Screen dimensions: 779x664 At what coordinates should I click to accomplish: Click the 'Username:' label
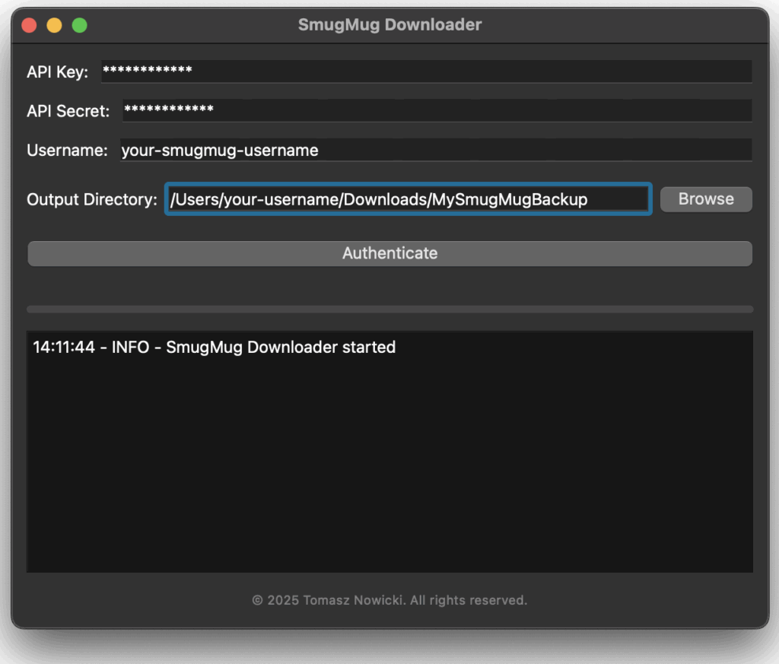pos(67,151)
